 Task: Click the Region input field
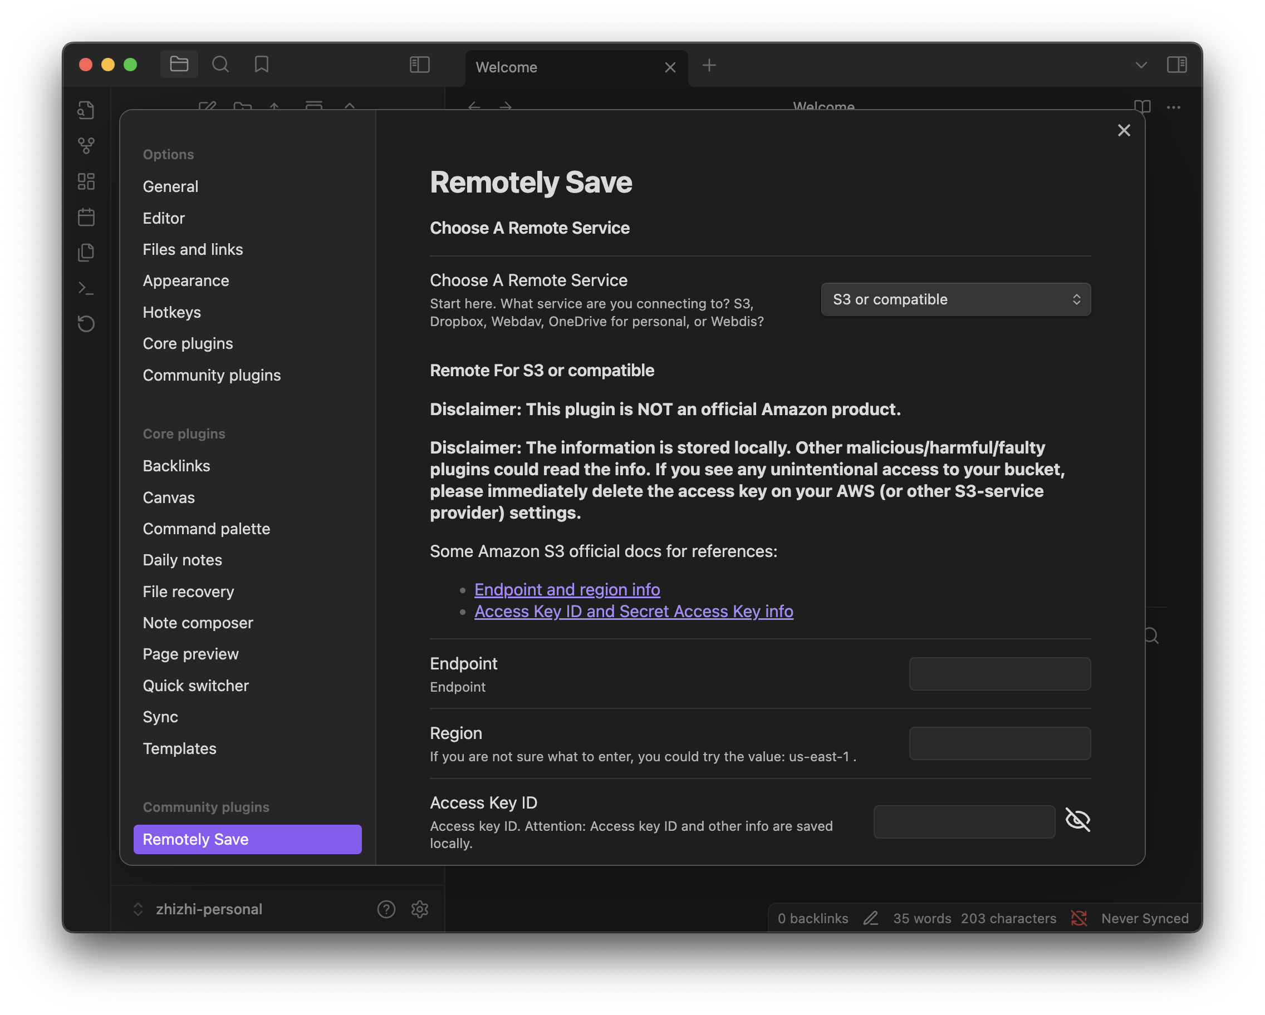999,743
